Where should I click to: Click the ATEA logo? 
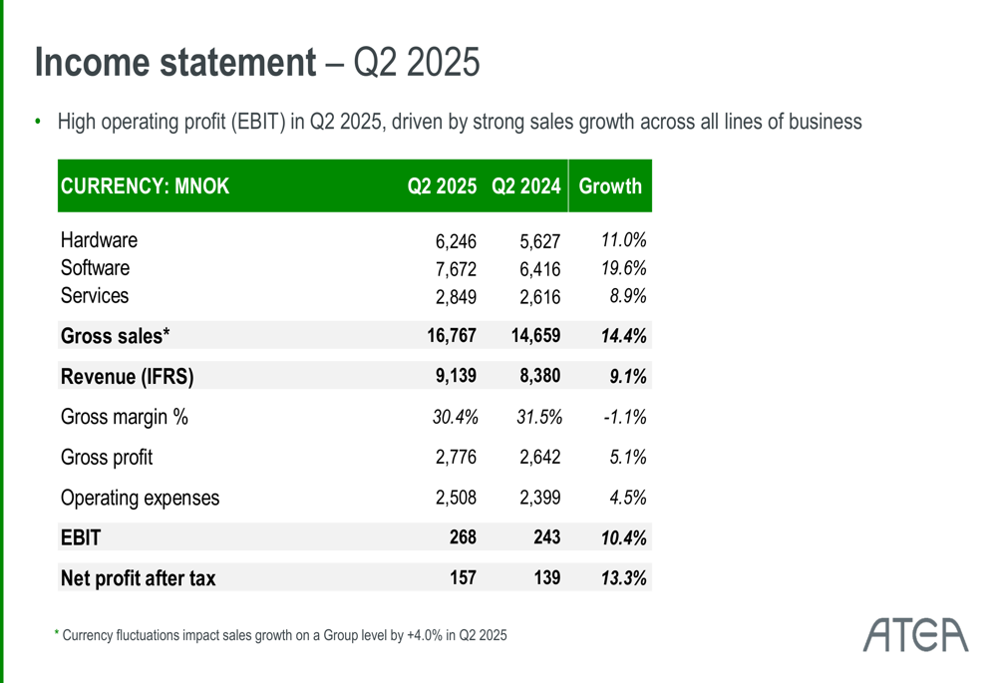pos(915,634)
